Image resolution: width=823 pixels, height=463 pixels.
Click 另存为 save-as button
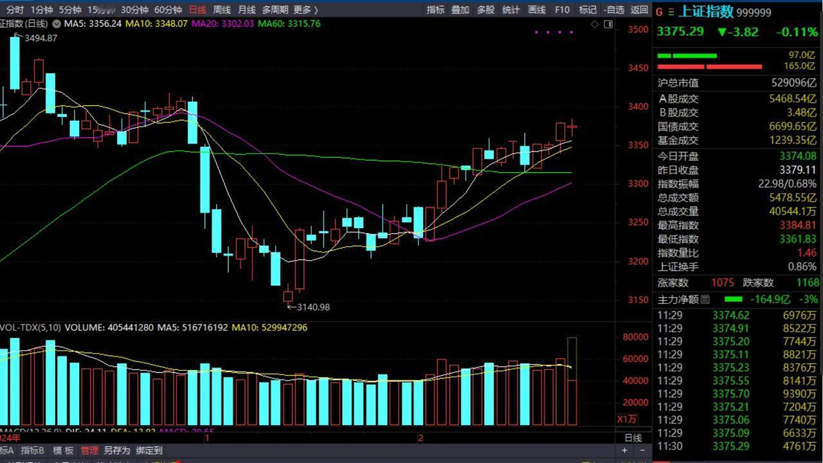pyautogui.click(x=117, y=451)
